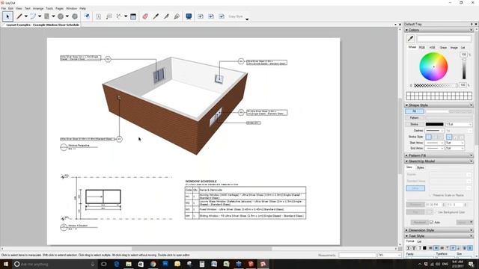Toggle the Ortho button
This screenshot has height=269, width=479.
pyautogui.click(x=415, y=188)
